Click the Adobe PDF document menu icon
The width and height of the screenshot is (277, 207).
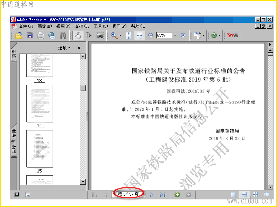coord(14,26)
